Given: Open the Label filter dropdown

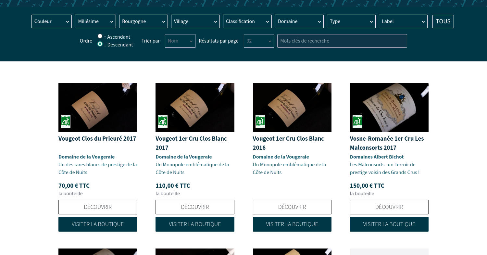Looking at the screenshot, I should click(403, 21).
